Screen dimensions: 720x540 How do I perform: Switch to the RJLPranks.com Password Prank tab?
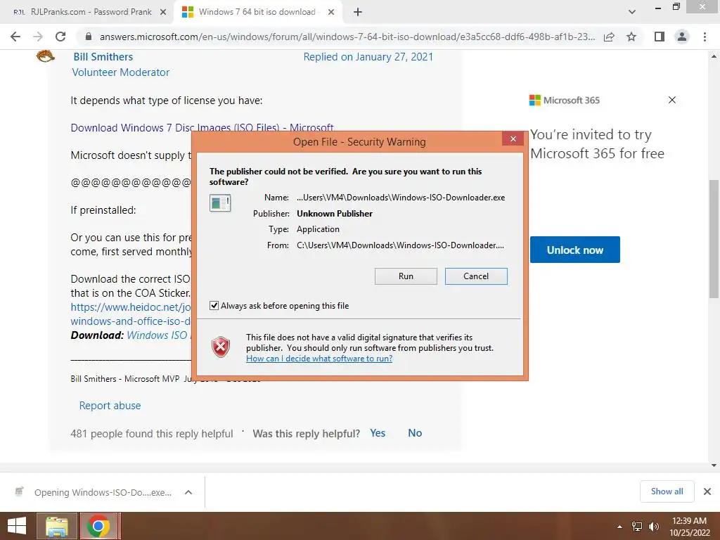pos(87,12)
